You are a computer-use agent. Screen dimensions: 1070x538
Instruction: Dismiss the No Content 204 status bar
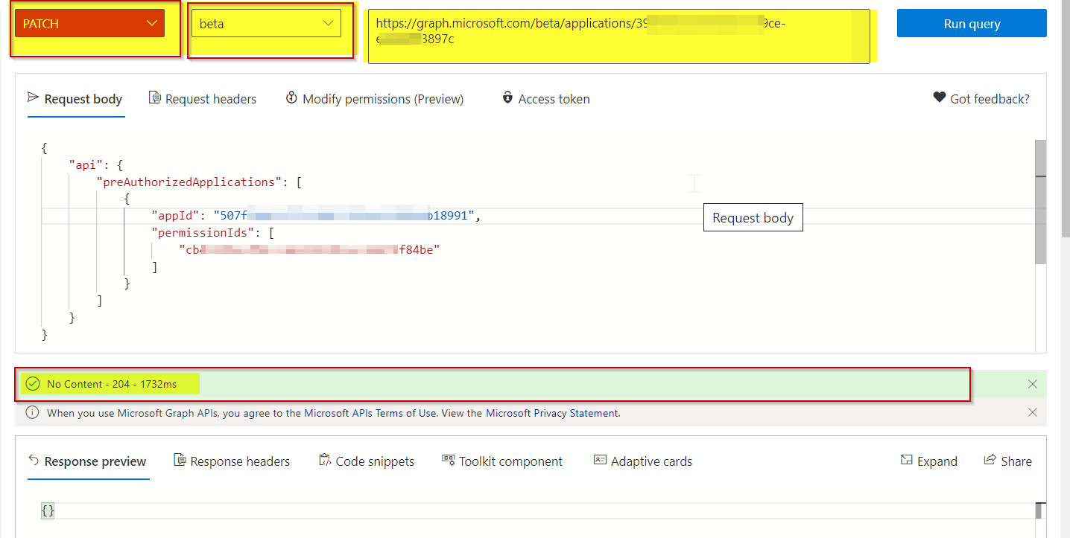1032,384
